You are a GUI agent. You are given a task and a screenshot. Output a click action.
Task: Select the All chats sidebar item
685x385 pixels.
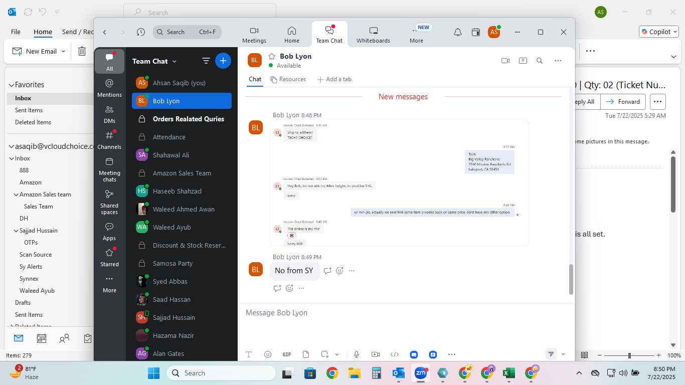coord(109,62)
